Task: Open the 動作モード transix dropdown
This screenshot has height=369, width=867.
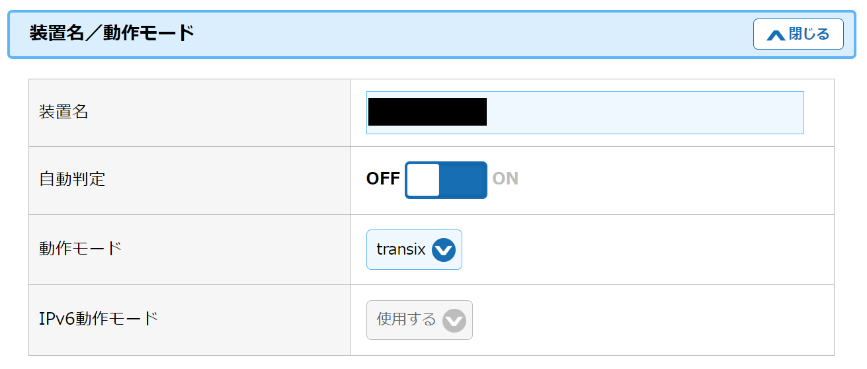Action: pyautogui.click(x=414, y=250)
